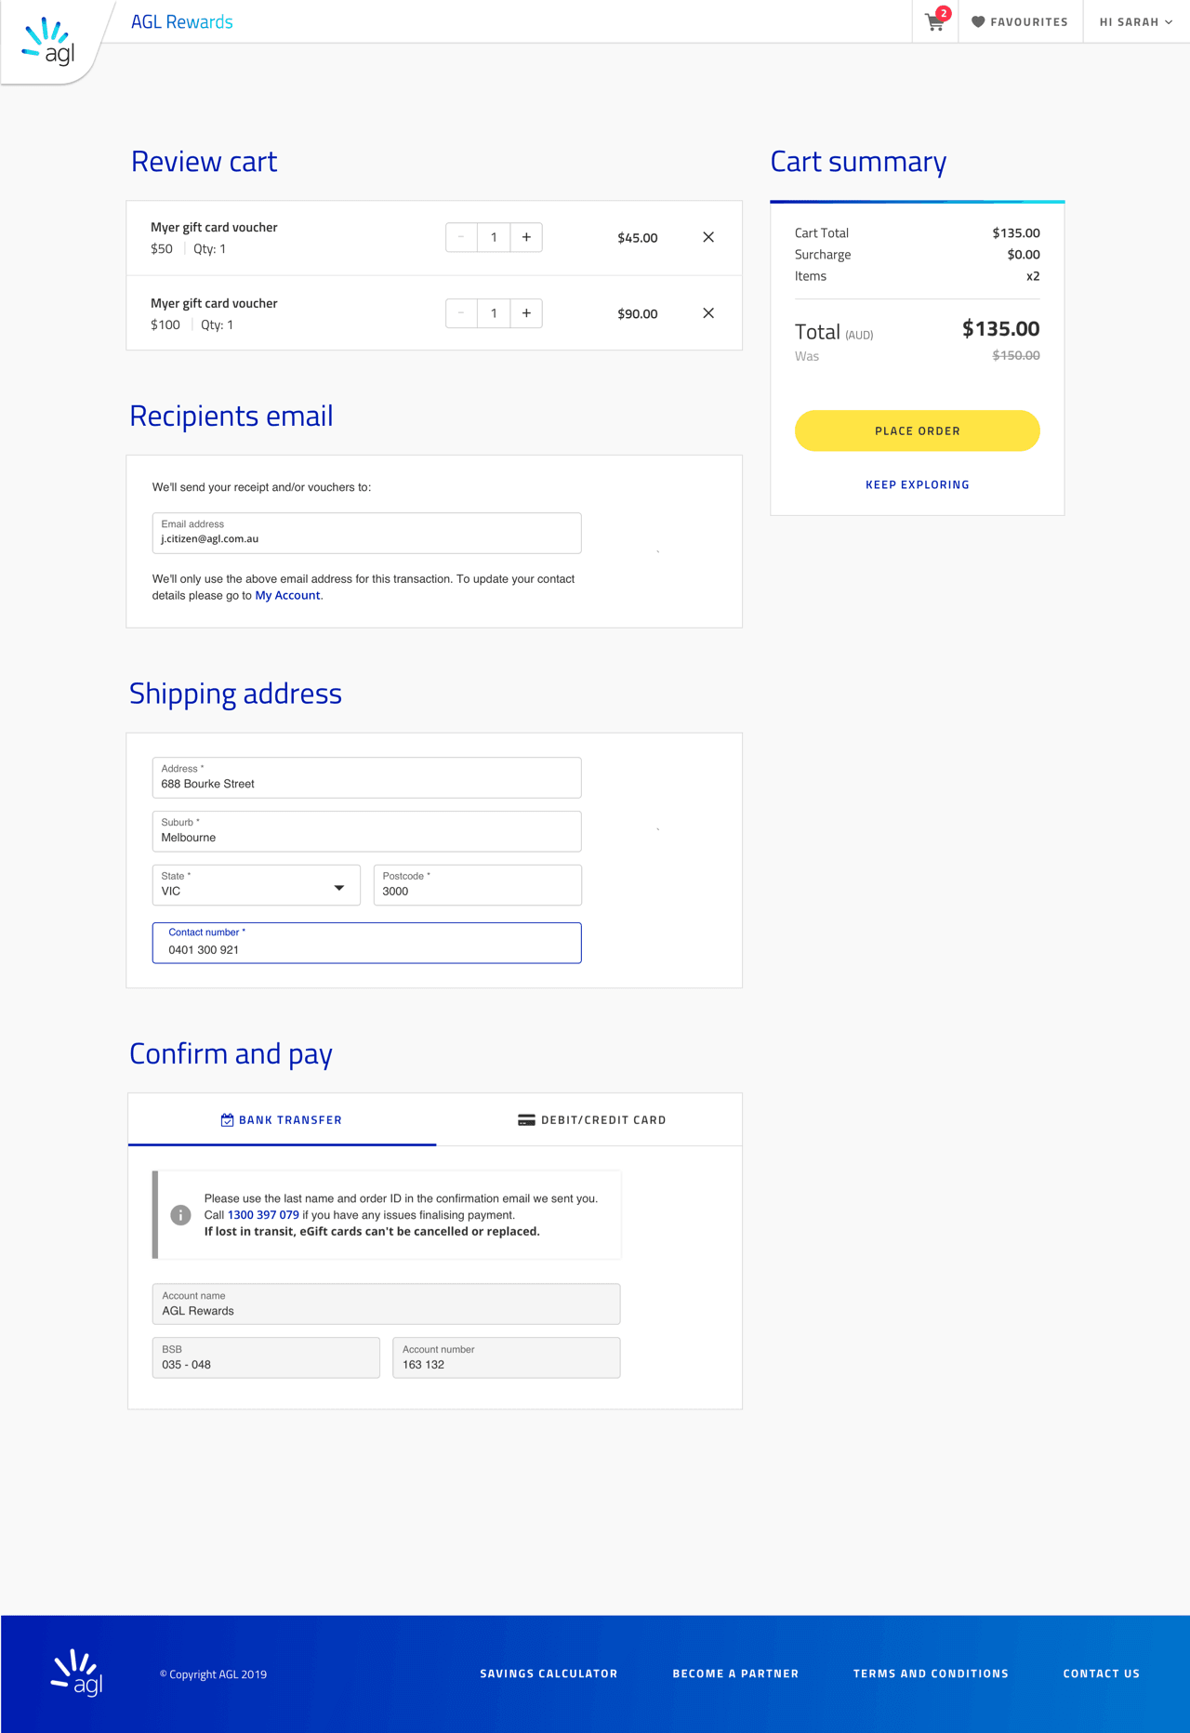Open Savings Calculator footer link
This screenshot has height=1733, width=1190.
(549, 1673)
